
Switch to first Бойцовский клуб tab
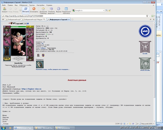[13, 19]
